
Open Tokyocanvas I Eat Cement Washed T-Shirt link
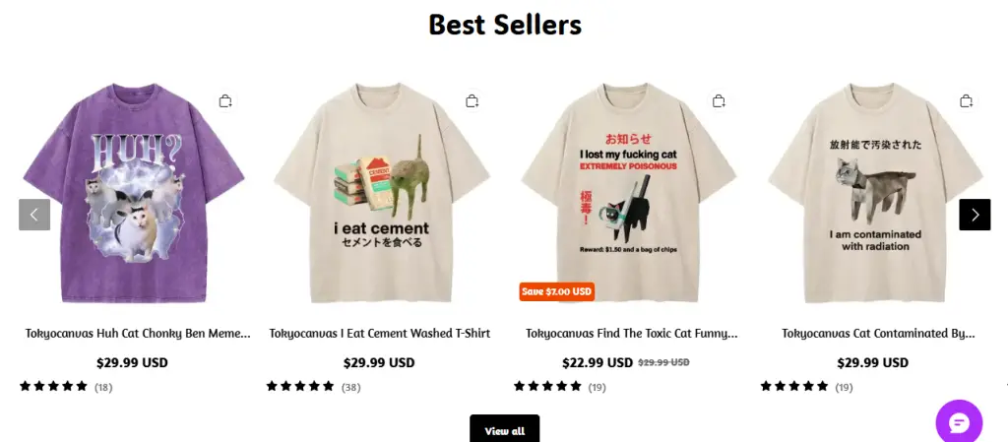pyautogui.click(x=379, y=334)
